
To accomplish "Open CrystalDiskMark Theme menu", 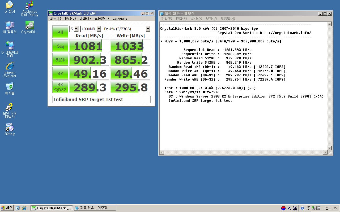I will tap(85, 19).
